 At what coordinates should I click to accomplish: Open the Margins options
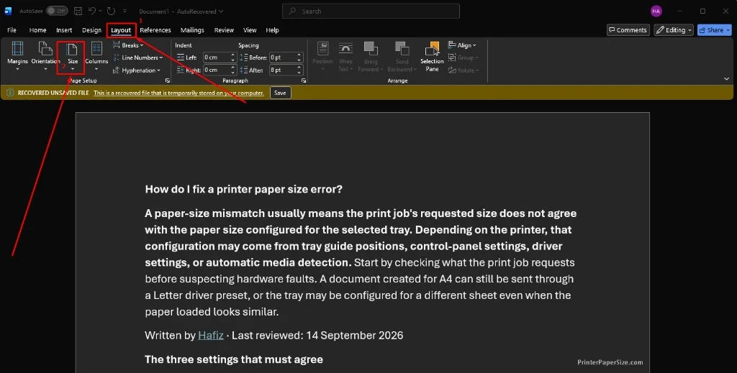click(17, 56)
